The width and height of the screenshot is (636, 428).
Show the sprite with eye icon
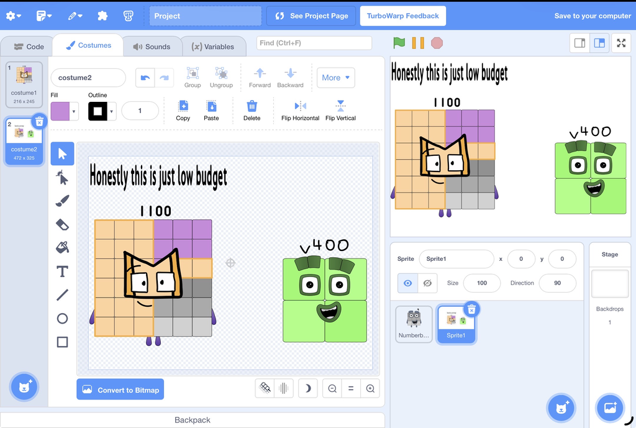[407, 283]
